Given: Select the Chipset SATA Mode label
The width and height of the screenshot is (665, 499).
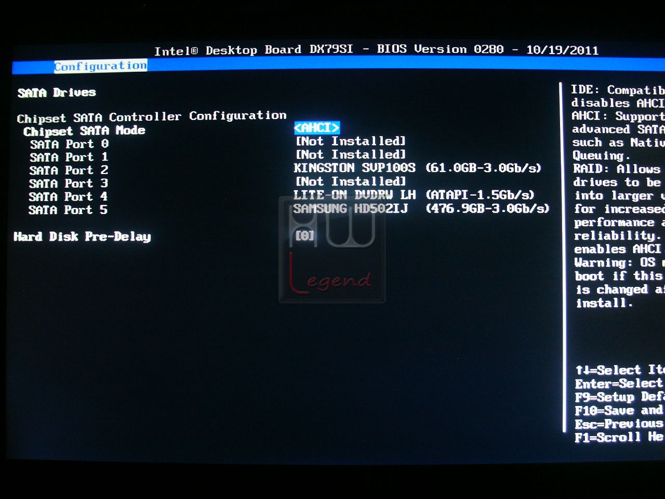Looking at the screenshot, I should [x=84, y=131].
